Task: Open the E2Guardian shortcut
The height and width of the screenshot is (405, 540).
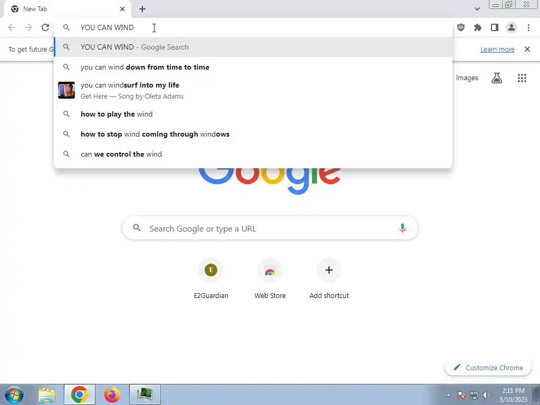Action: pyautogui.click(x=211, y=278)
